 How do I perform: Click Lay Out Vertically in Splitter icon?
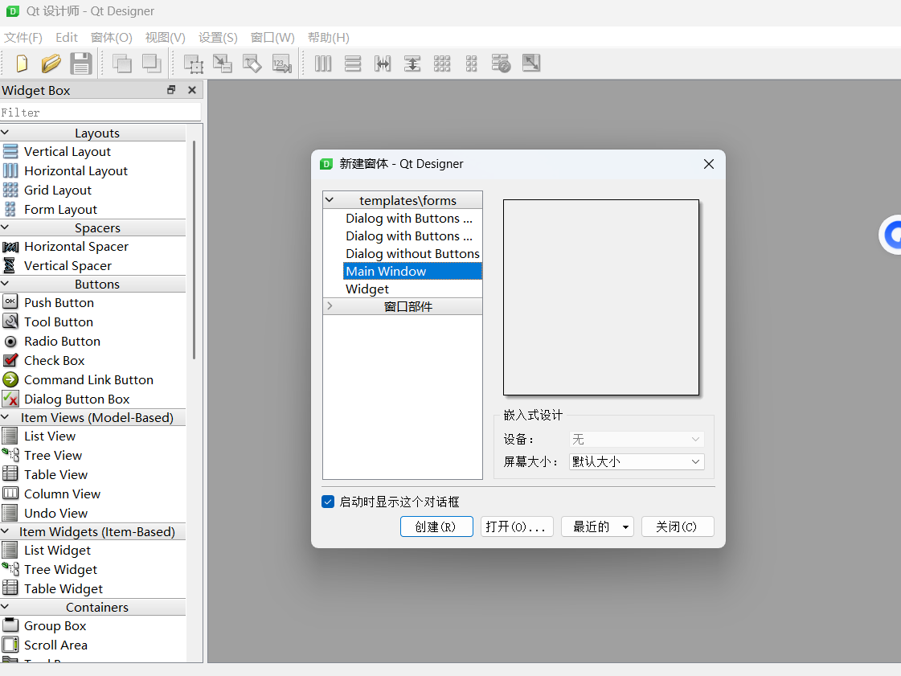[x=412, y=64]
